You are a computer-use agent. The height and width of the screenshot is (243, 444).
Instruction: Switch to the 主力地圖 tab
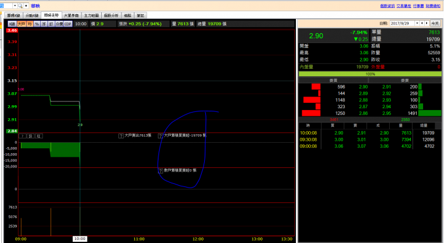tap(91, 15)
